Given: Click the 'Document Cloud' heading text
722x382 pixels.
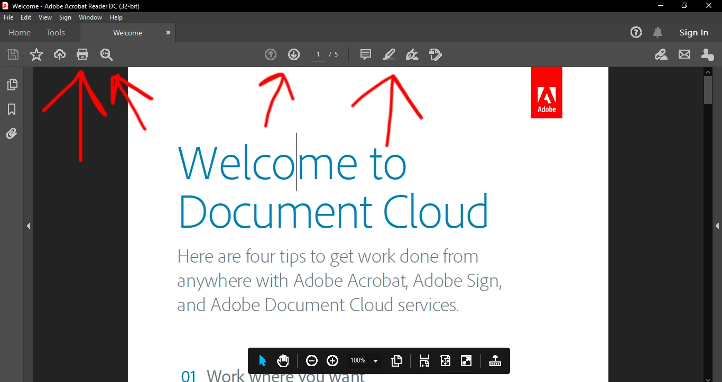Looking at the screenshot, I should click(334, 211).
